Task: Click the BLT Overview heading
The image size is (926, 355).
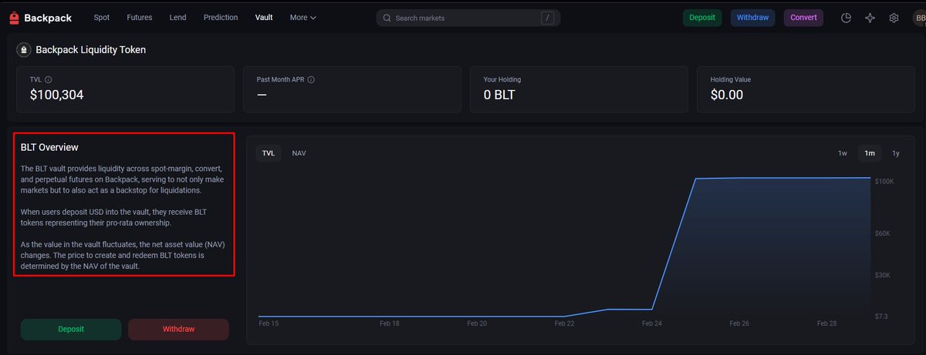Action: click(49, 147)
